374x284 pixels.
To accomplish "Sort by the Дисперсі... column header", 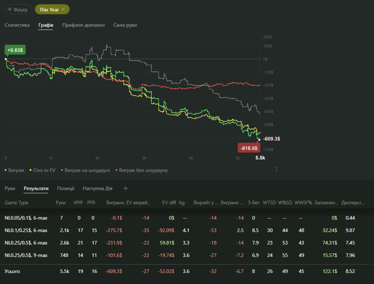I will tap(353, 203).
